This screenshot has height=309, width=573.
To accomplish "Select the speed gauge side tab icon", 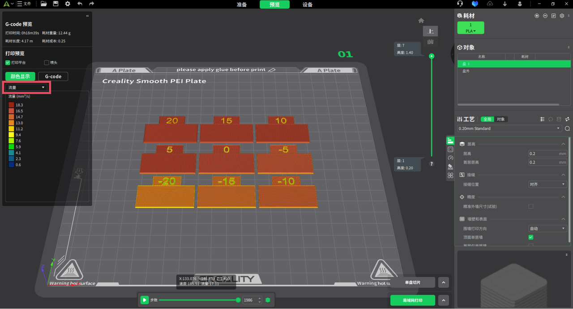I will pos(450,158).
